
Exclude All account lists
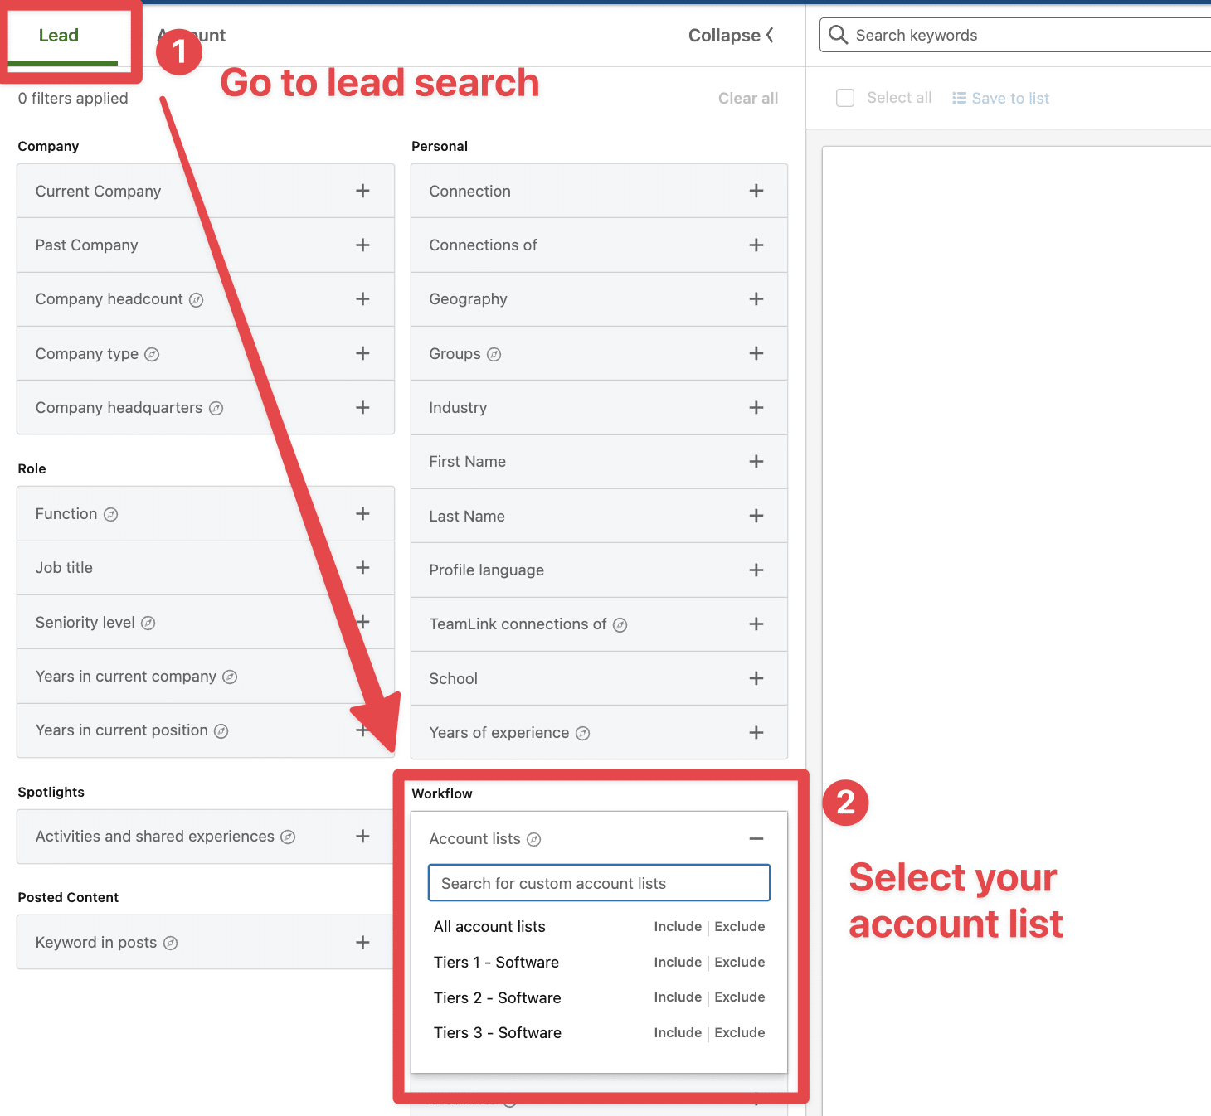click(x=740, y=926)
